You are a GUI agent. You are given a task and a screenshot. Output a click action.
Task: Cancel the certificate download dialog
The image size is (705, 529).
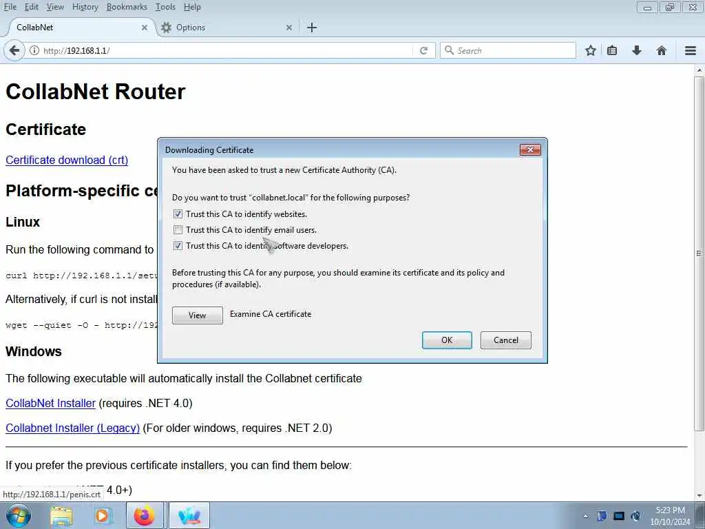tap(506, 340)
